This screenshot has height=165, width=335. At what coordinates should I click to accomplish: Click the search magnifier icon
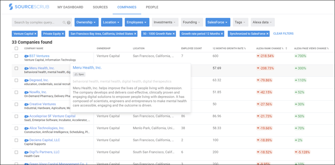tap(64, 23)
